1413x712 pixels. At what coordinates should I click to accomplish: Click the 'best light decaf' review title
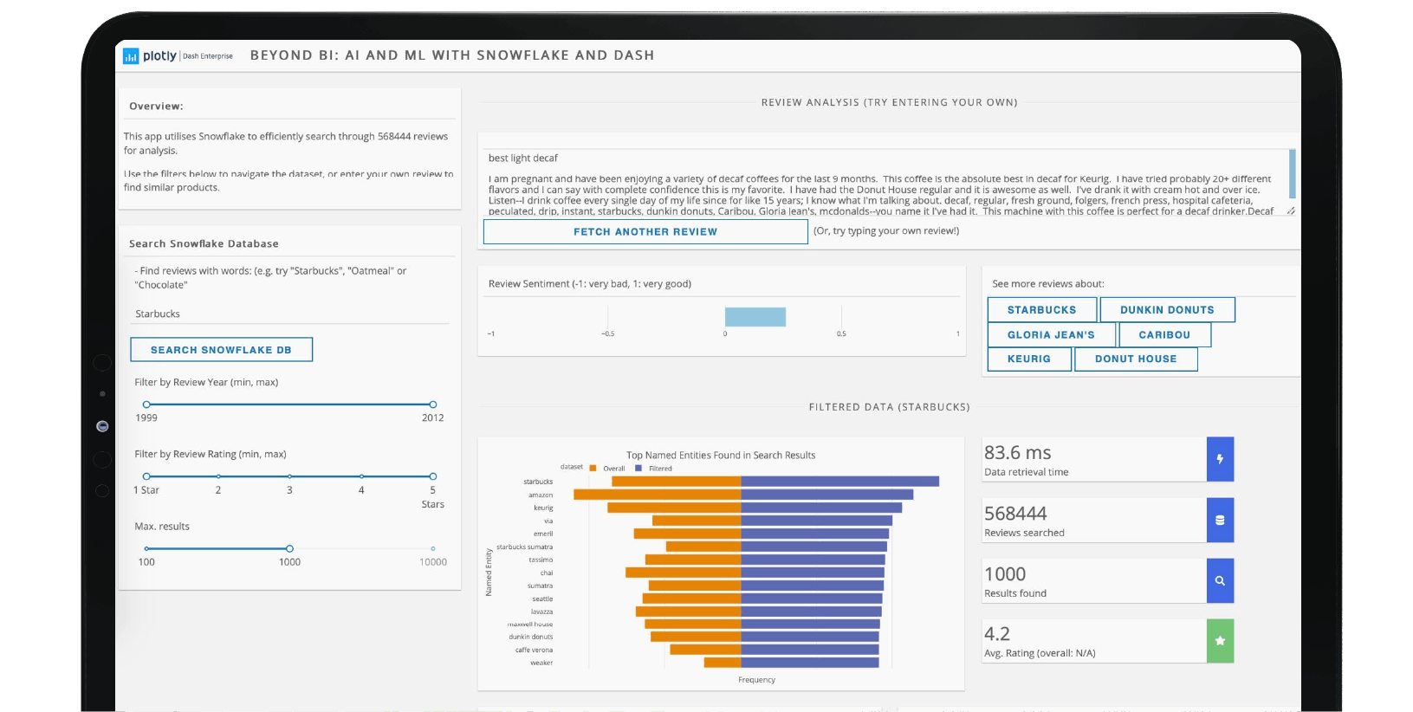coord(523,158)
